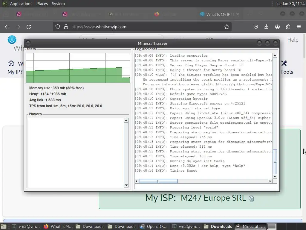The height and width of the screenshot is (230, 306).
Task: Bookmark page with star icon
Action: click(227, 27)
